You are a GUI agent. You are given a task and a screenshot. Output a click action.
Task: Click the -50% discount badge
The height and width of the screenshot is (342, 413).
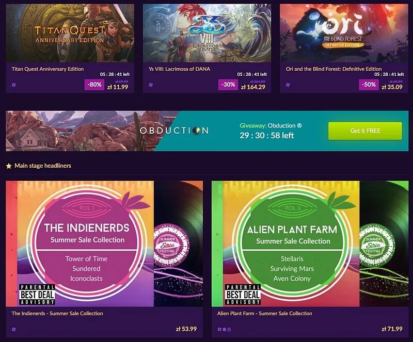(x=369, y=85)
